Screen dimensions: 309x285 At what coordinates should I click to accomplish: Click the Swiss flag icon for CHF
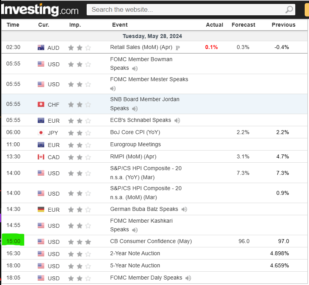pos(41,104)
